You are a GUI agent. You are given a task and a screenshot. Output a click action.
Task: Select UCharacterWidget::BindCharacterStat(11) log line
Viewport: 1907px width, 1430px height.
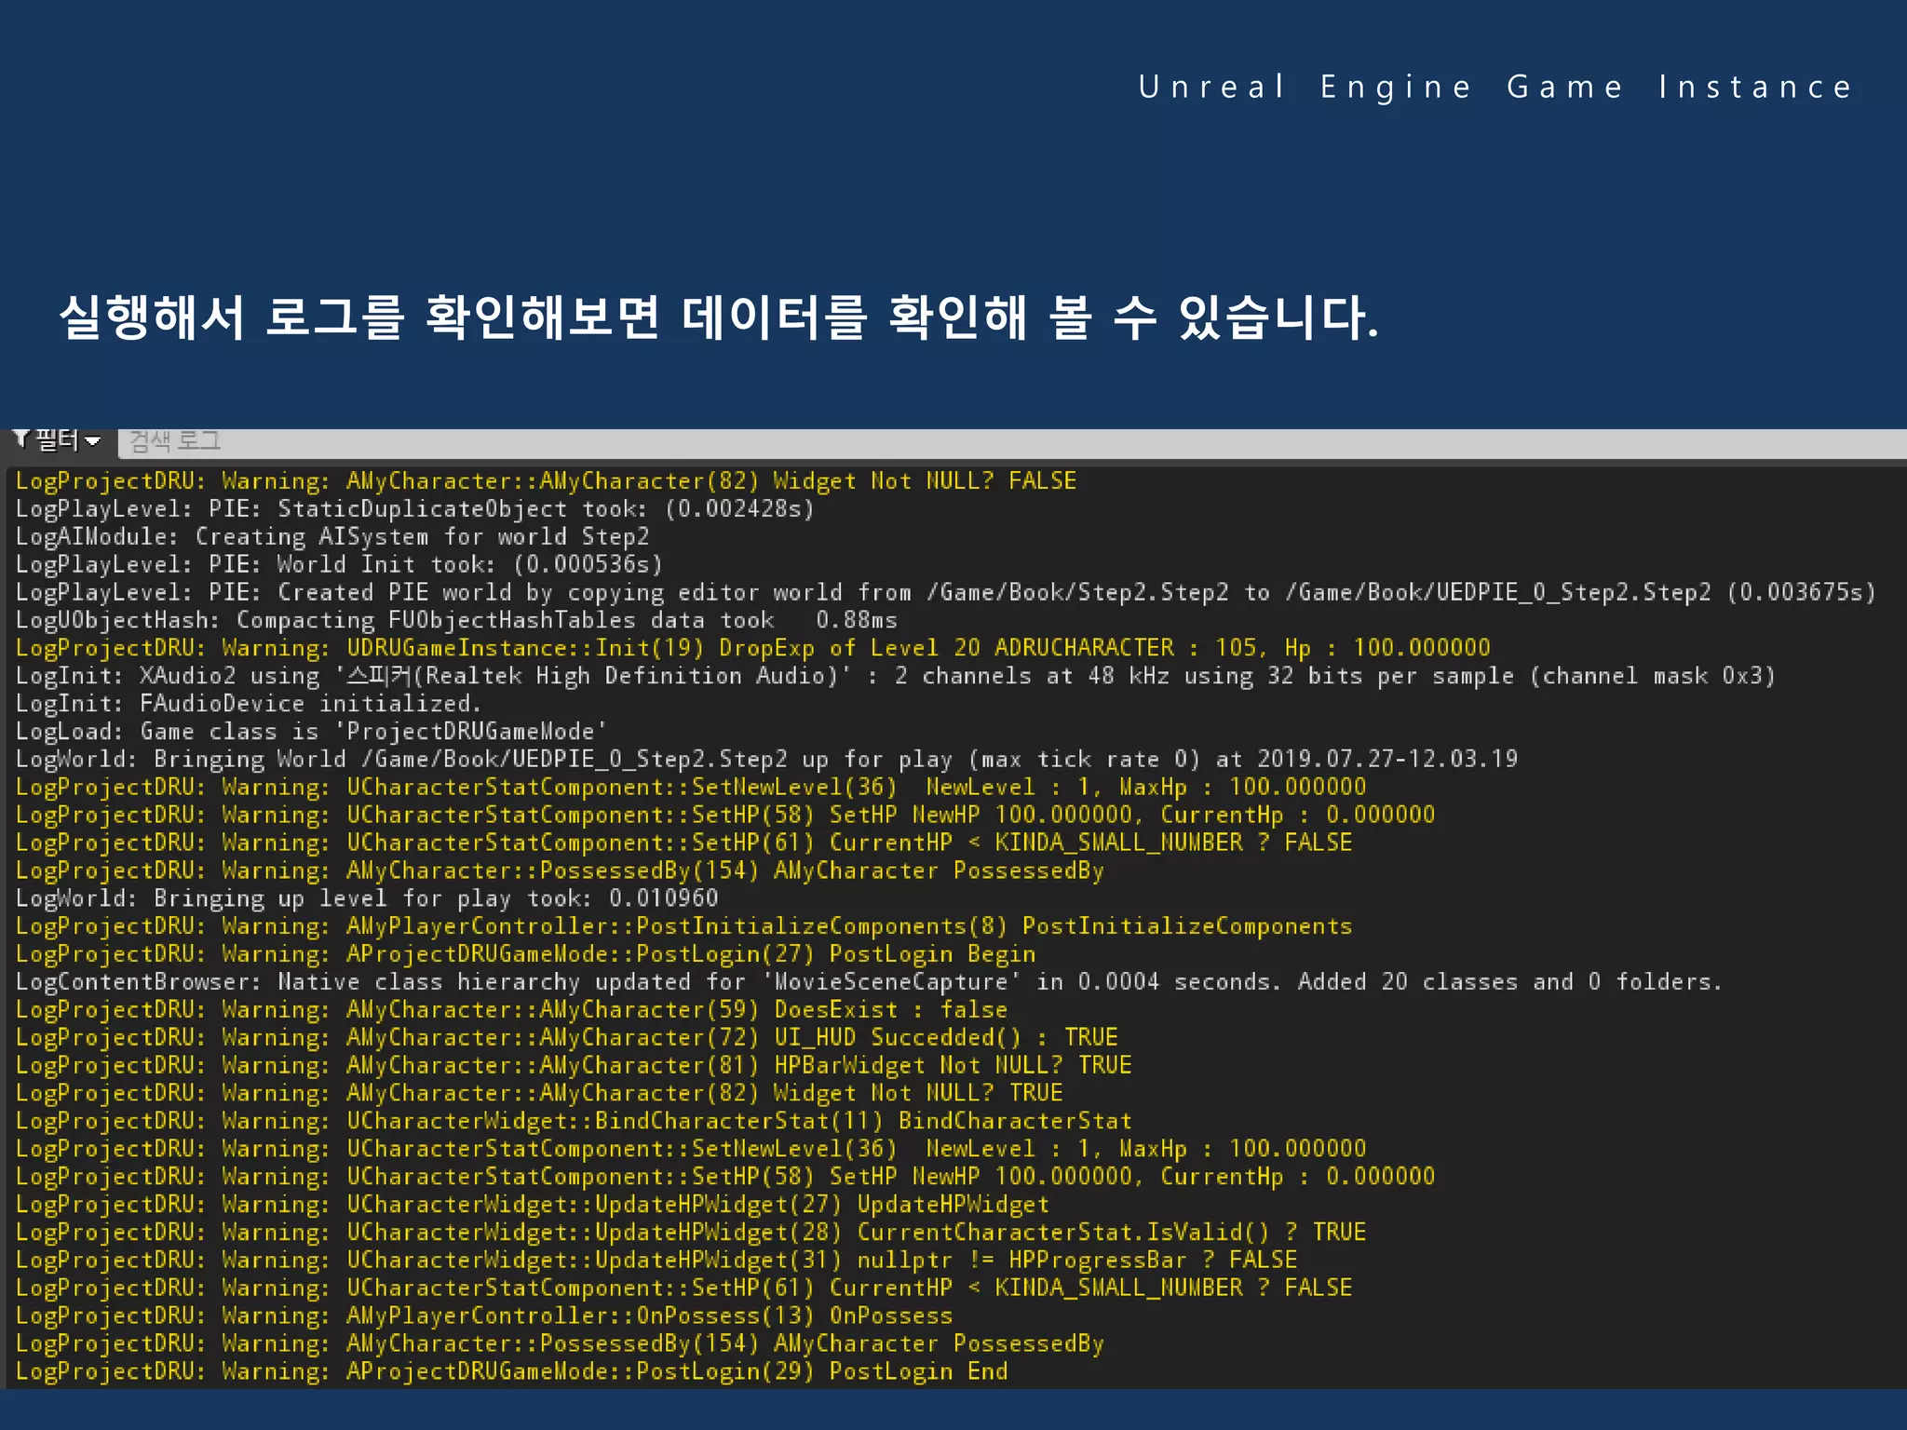point(574,1121)
